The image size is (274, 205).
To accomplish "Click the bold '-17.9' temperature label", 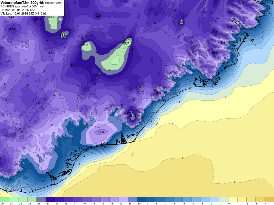I will (x=229, y=27).
